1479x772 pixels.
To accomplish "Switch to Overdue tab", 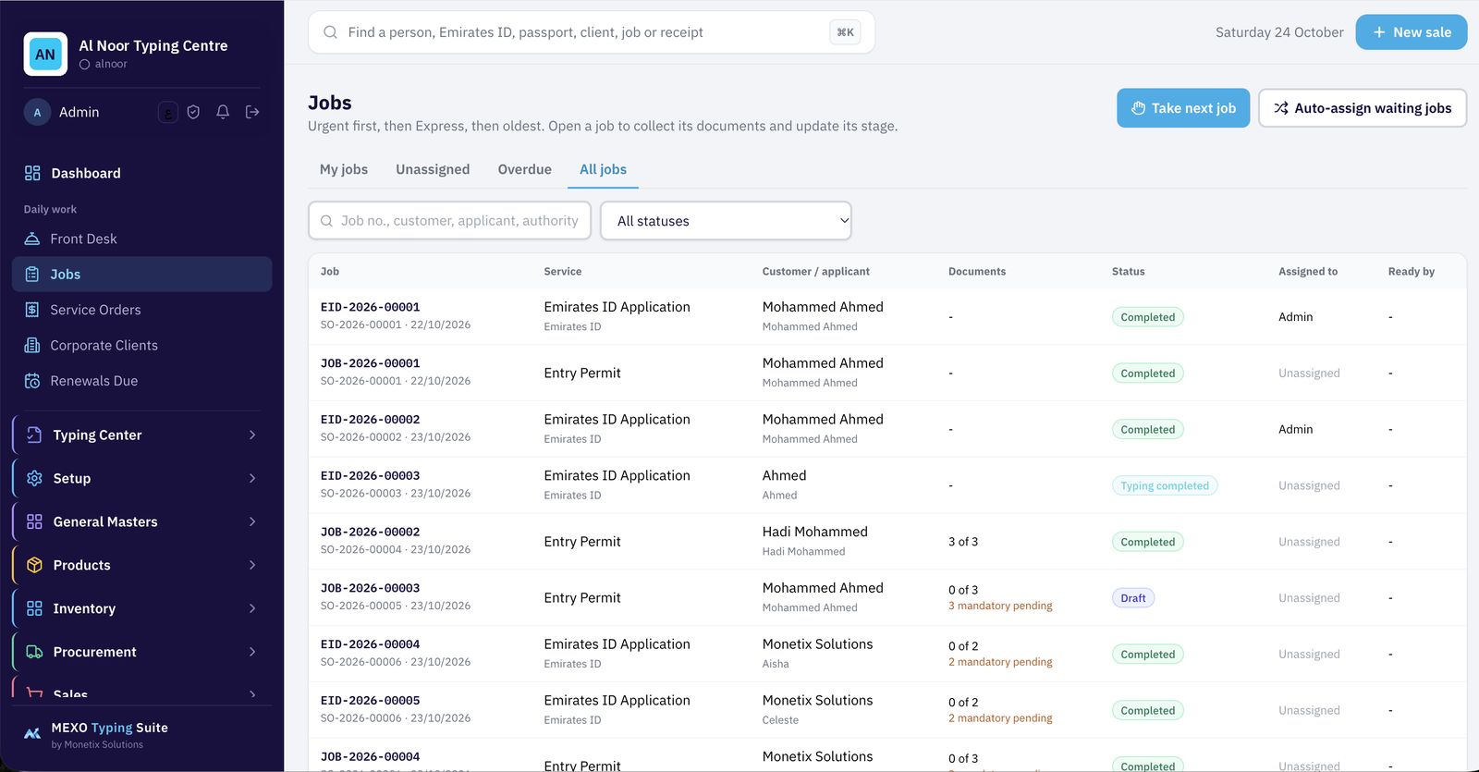I will pyautogui.click(x=524, y=169).
